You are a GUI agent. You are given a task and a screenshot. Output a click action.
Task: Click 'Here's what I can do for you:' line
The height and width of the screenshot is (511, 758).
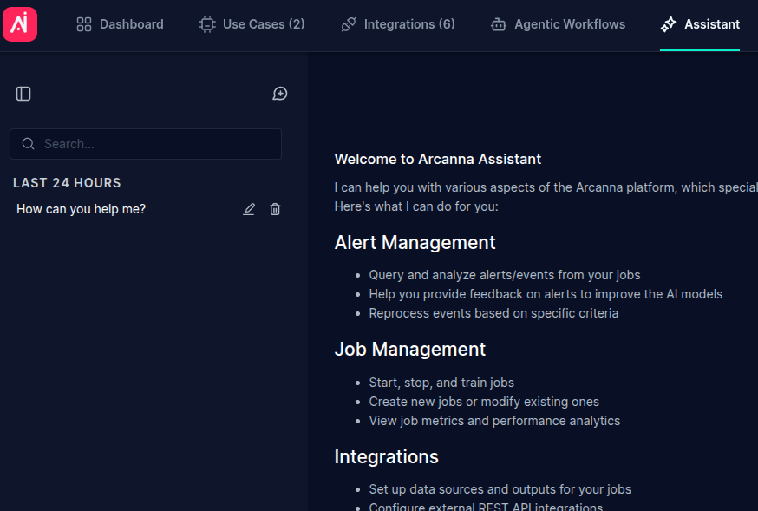[x=416, y=206]
